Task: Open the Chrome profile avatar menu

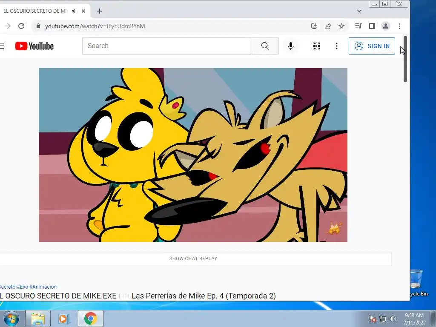Action: point(386,26)
